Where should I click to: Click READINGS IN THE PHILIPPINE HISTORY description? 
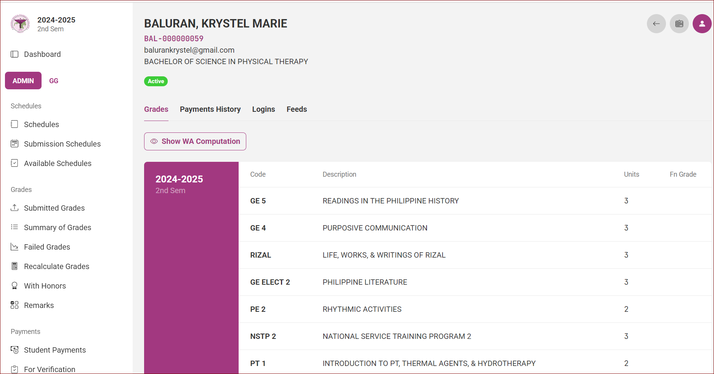tap(391, 201)
